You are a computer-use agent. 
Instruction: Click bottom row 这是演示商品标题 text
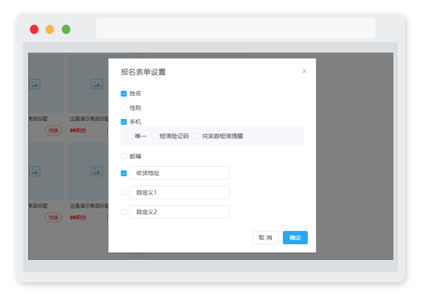pyautogui.click(x=89, y=206)
